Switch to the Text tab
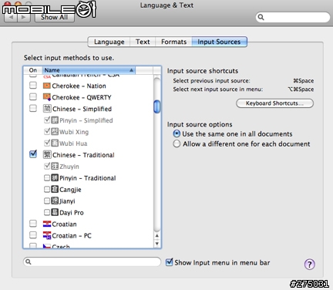 143,42
